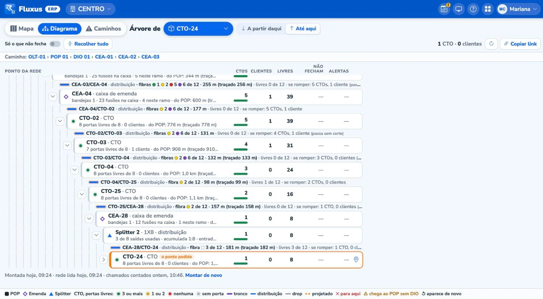Switch to the Caminhos tab
Screen dimensions: 543x299
coord(104,29)
